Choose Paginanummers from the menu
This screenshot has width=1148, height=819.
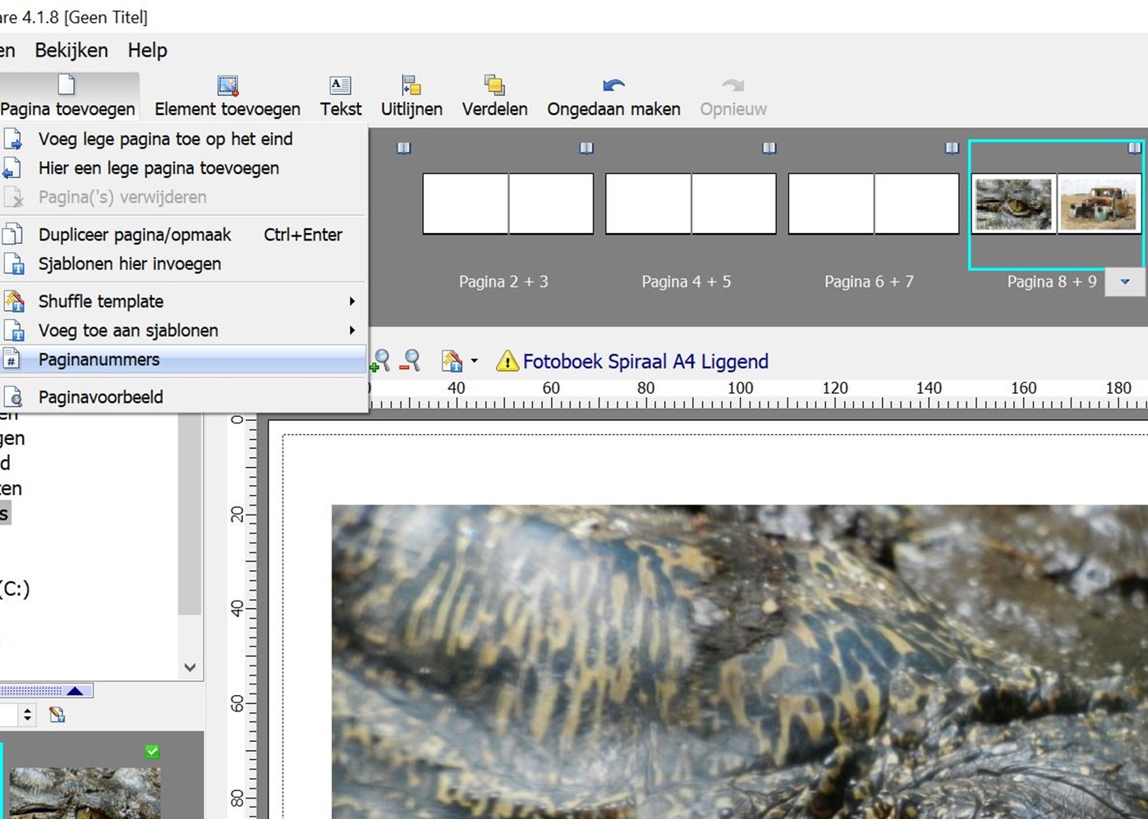pos(99,359)
